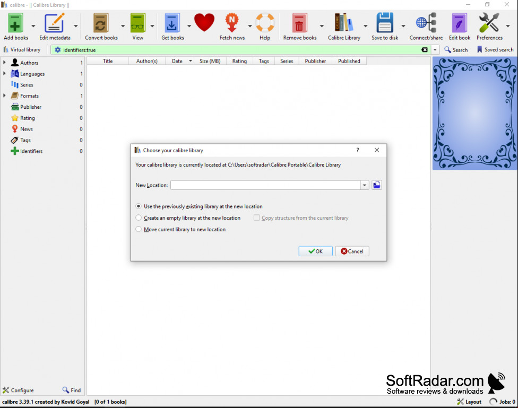This screenshot has height=408, width=518.
Task: Open the Remove books dropdown arrow
Action: [x=322, y=26]
